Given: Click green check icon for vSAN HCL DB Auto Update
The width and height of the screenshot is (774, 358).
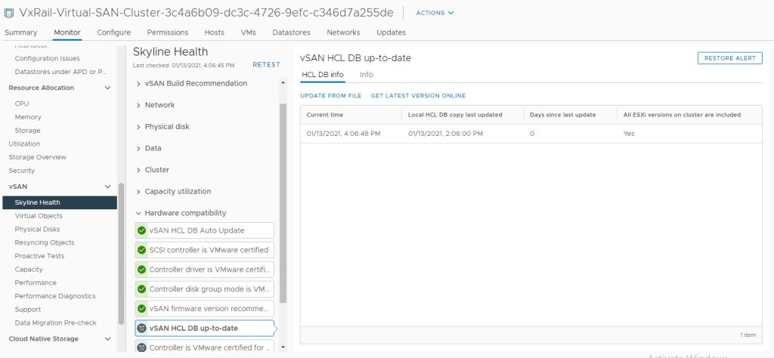Looking at the screenshot, I should click(x=141, y=230).
